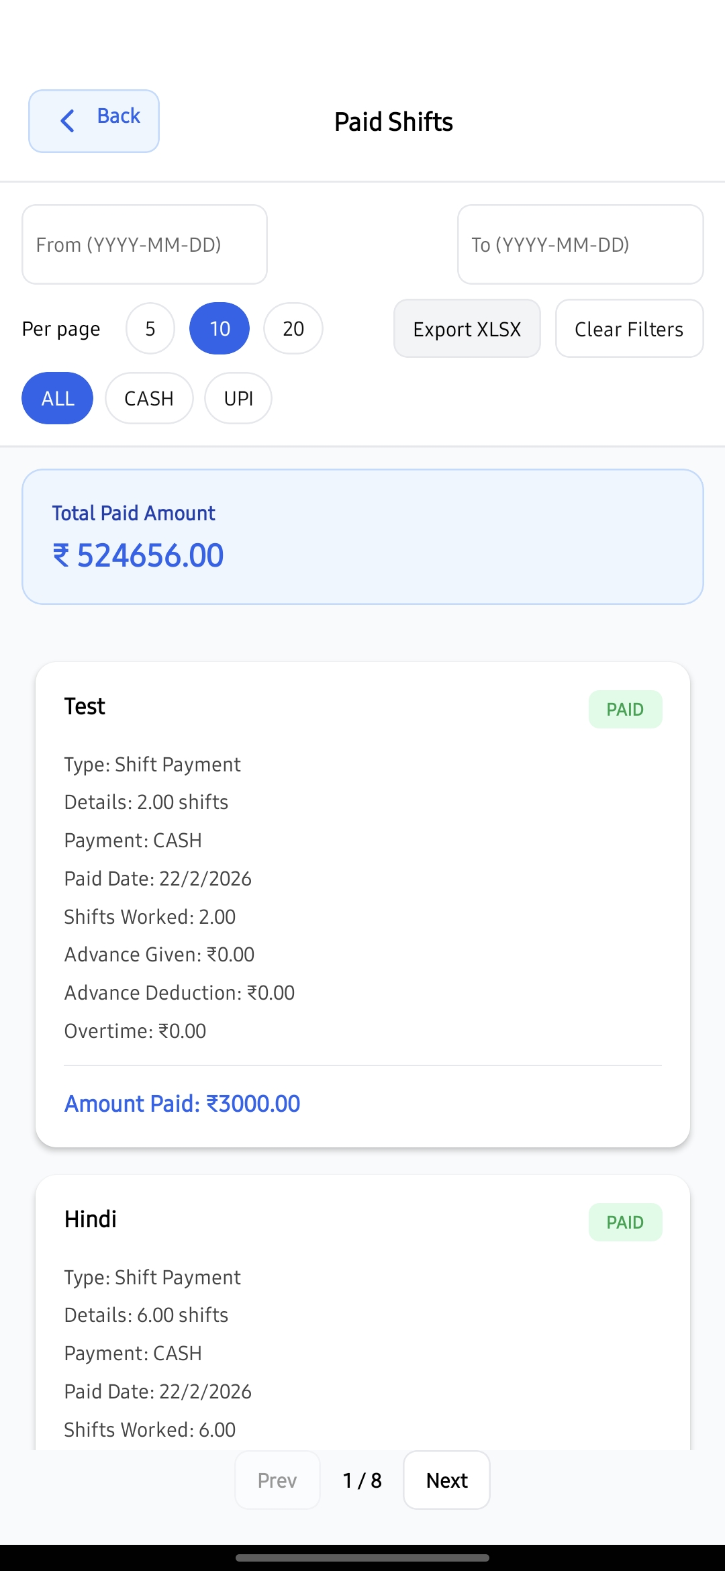Click the To date input field
725x1571 pixels.
point(580,244)
